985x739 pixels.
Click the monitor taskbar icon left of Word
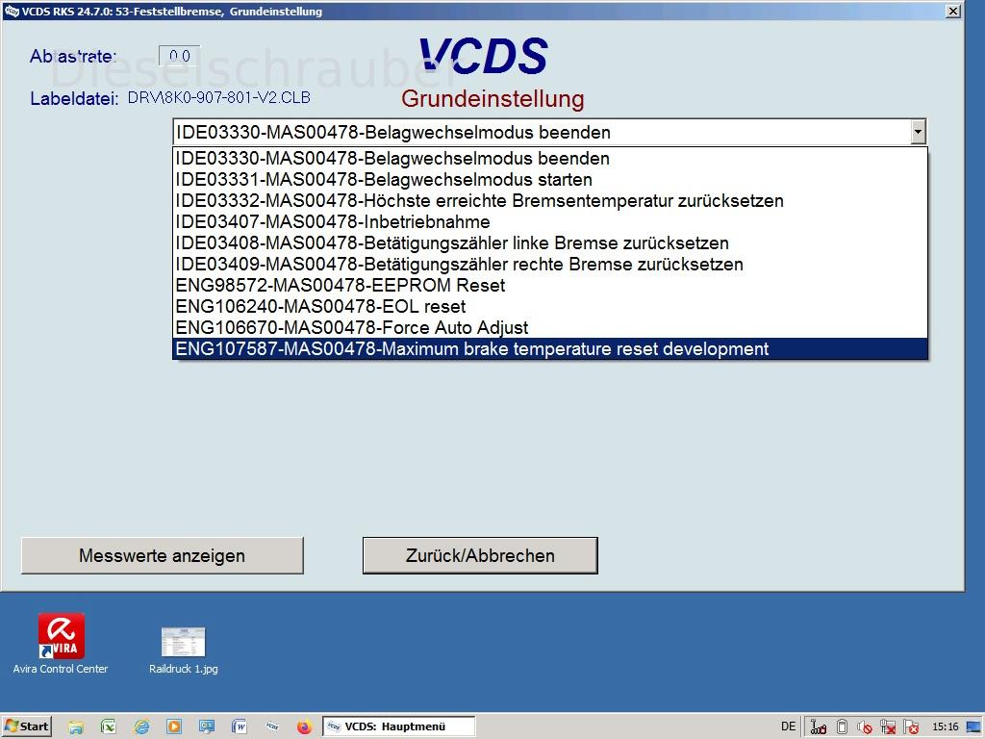[x=207, y=727]
